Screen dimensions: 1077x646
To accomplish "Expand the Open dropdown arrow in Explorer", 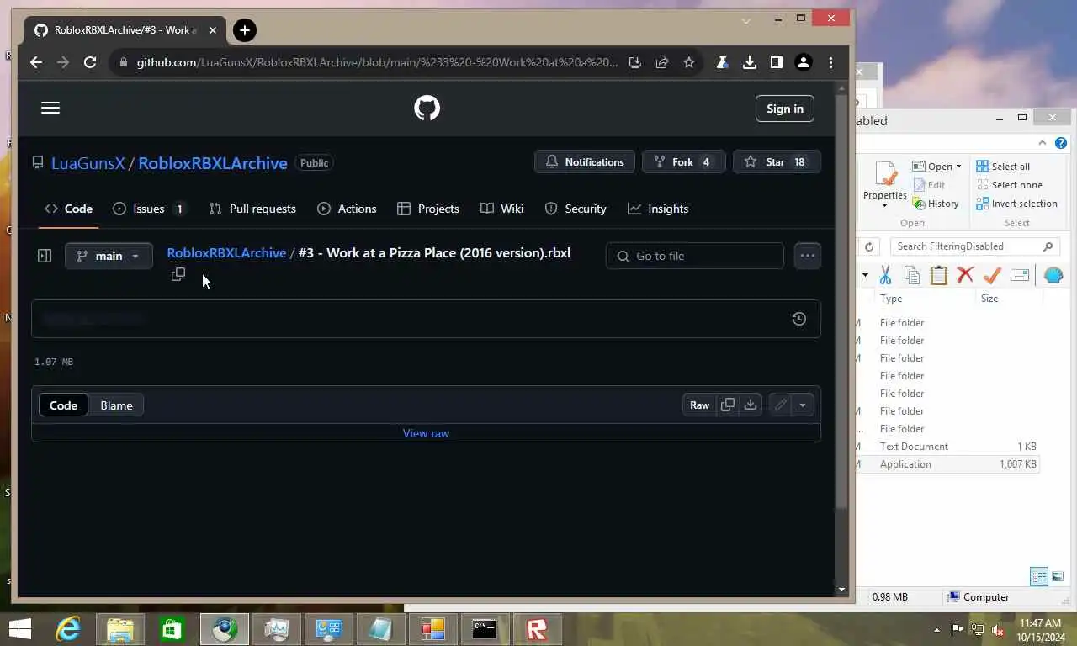I will pyautogui.click(x=958, y=167).
